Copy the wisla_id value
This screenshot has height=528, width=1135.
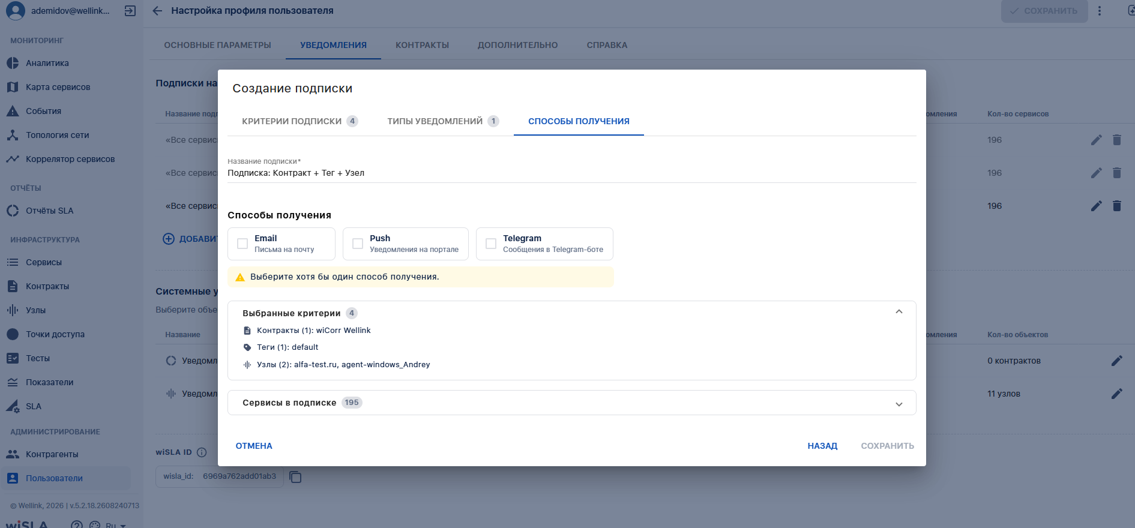pos(295,476)
